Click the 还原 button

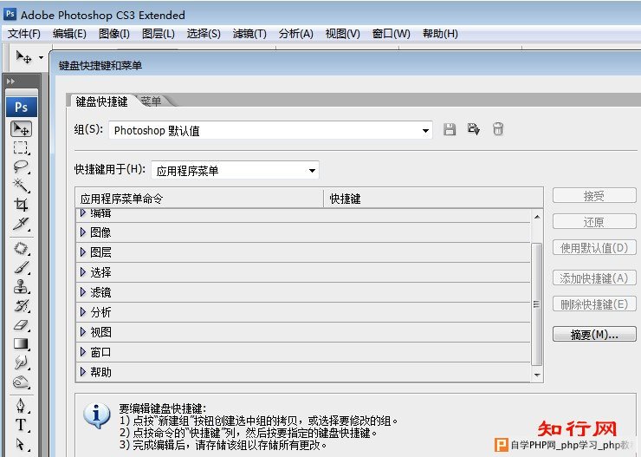click(x=594, y=222)
